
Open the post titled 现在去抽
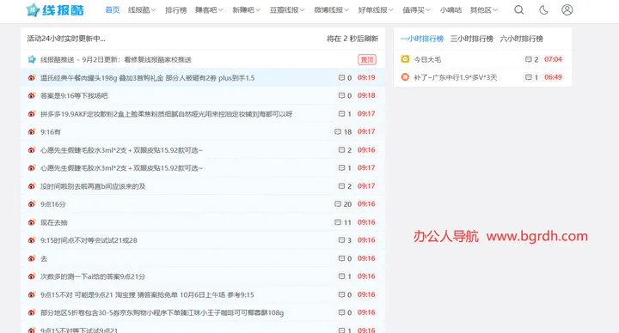tap(53, 222)
